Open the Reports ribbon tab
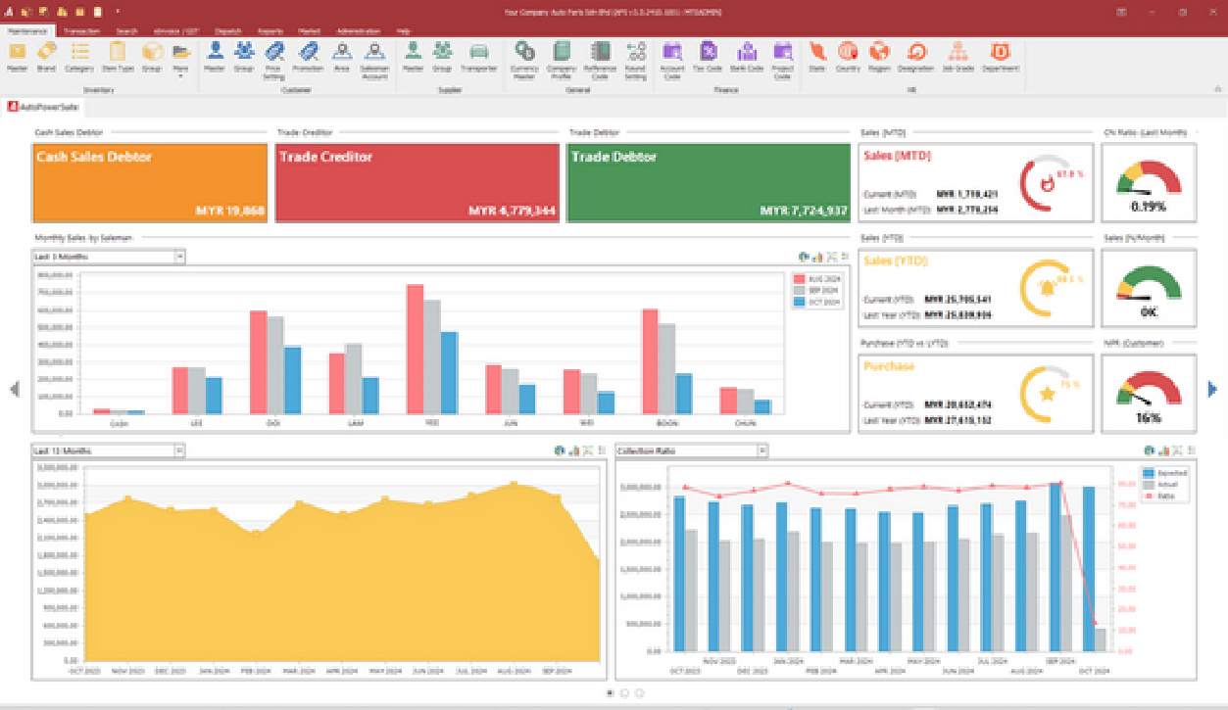Viewport: 1228px width, 710px height. click(x=271, y=31)
